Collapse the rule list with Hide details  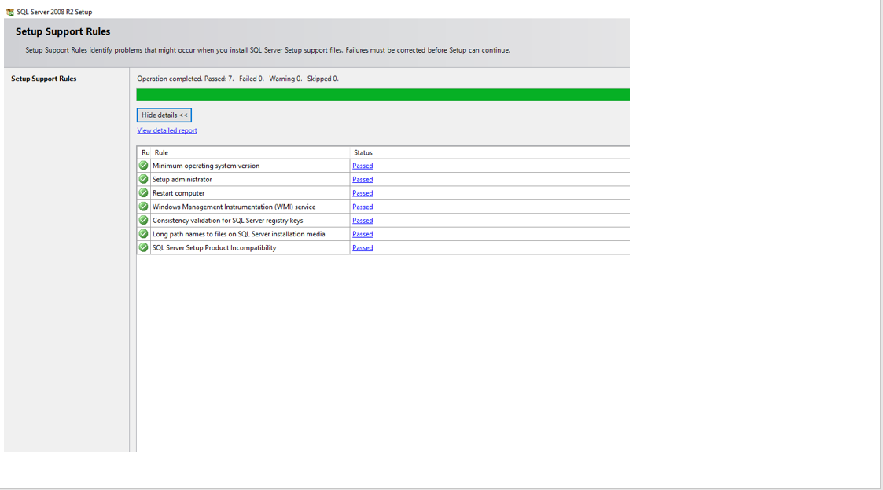tap(164, 115)
